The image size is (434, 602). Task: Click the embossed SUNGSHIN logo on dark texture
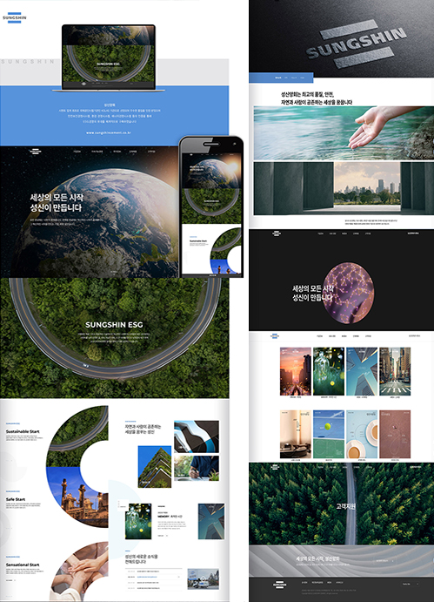(357, 44)
